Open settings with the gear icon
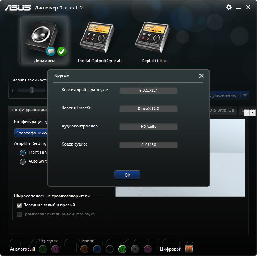257x256 pixels. coord(229,7)
